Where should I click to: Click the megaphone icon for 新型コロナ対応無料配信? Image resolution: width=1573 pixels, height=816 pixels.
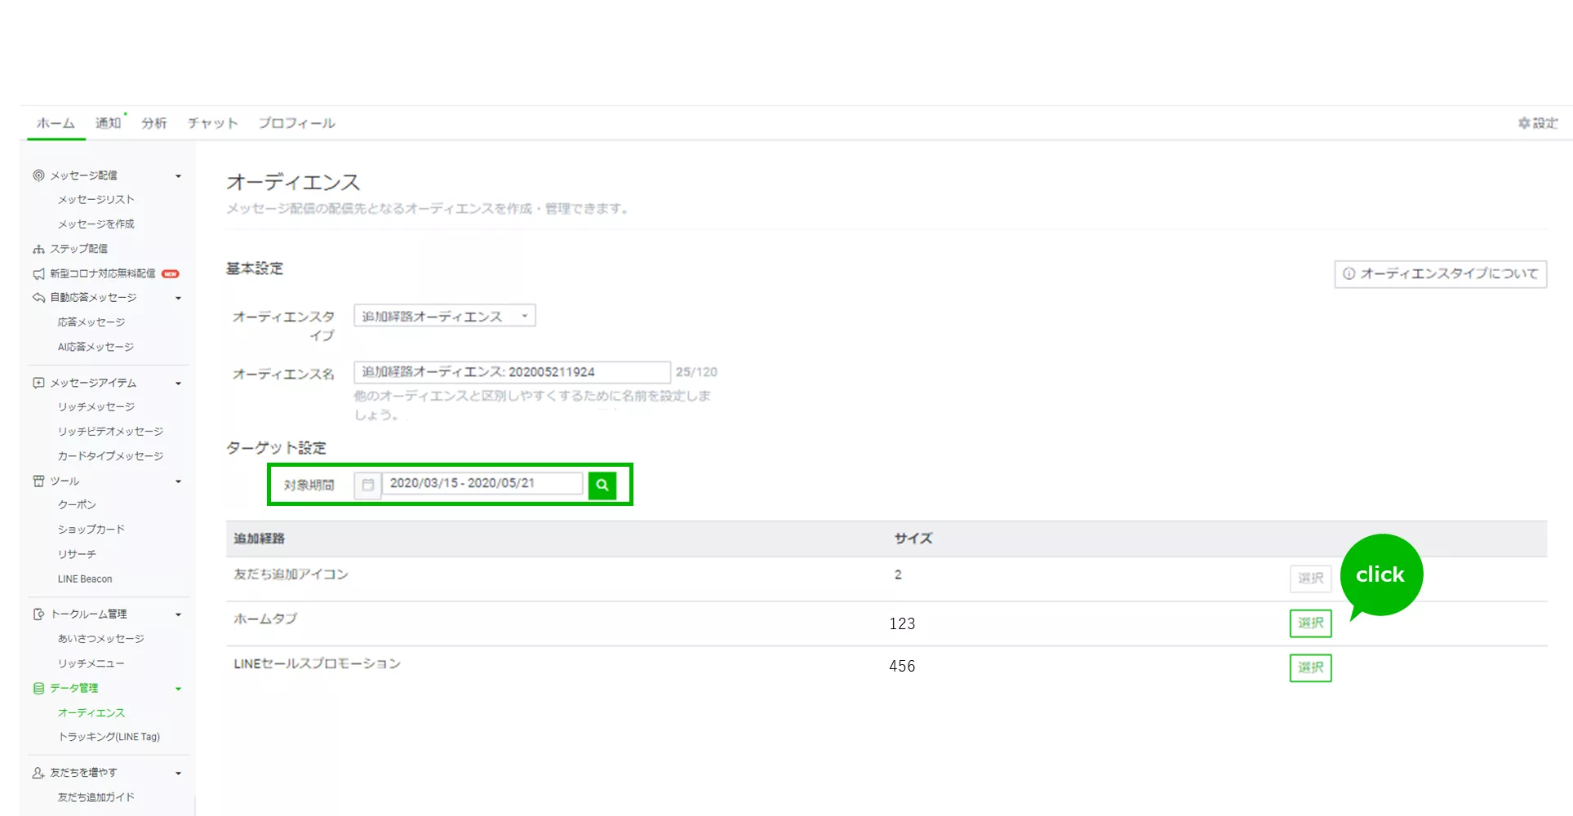tap(38, 273)
